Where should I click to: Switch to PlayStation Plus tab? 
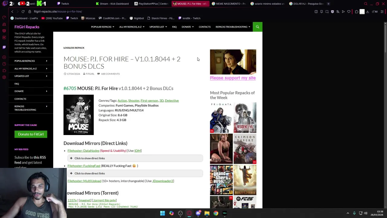151,4
